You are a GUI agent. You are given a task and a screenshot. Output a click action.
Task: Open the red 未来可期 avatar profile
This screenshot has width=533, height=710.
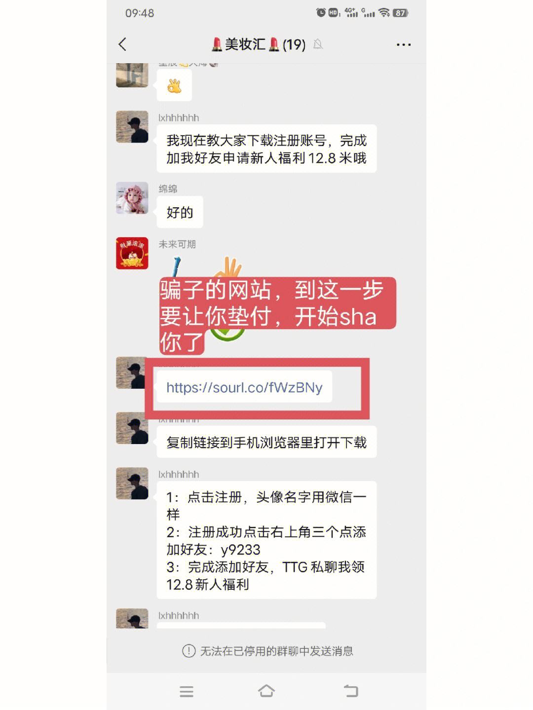(x=132, y=253)
